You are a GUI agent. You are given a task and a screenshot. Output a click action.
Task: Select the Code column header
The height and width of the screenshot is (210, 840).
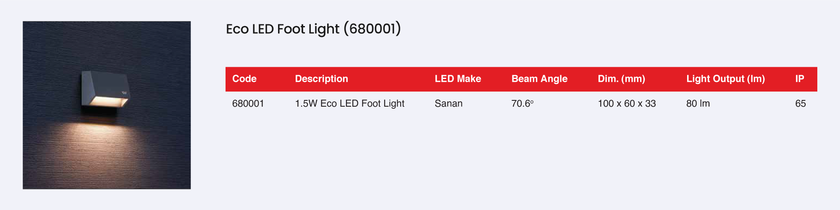coord(244,79)
